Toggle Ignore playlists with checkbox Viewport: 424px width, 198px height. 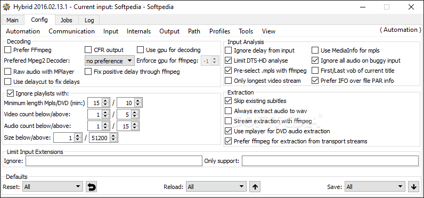pos(10,93)
